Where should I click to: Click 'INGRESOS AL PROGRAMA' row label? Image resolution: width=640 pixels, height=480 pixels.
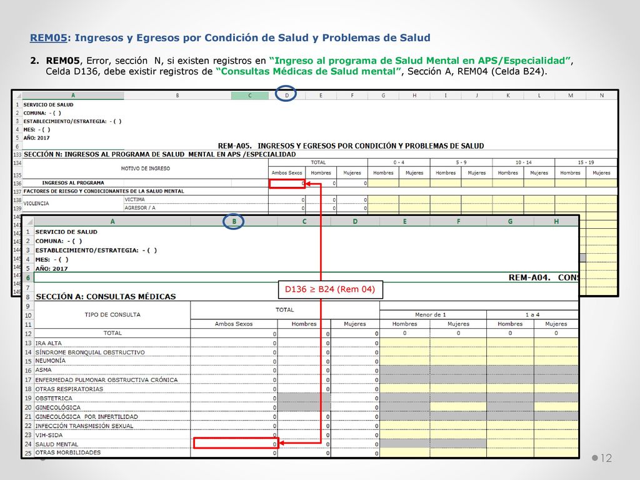73,183
